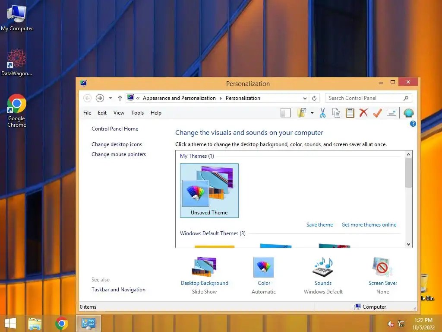Image resolution: width=442 pixels, height=332 pixels.
Task: Expand the address bar history dropdown
Action: point(305,98)
